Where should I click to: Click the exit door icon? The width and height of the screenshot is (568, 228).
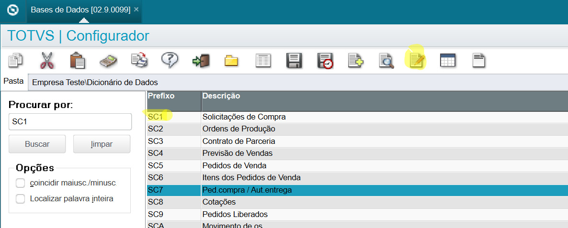coord(201,60)
